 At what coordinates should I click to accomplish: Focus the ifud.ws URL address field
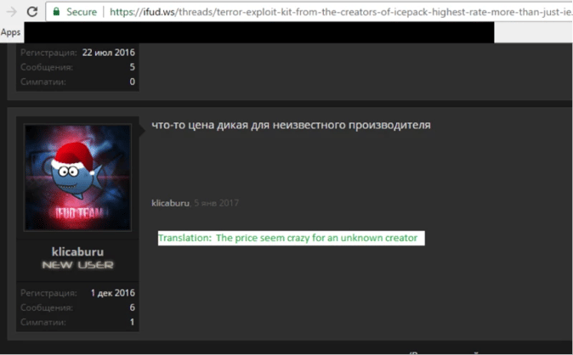340,13
